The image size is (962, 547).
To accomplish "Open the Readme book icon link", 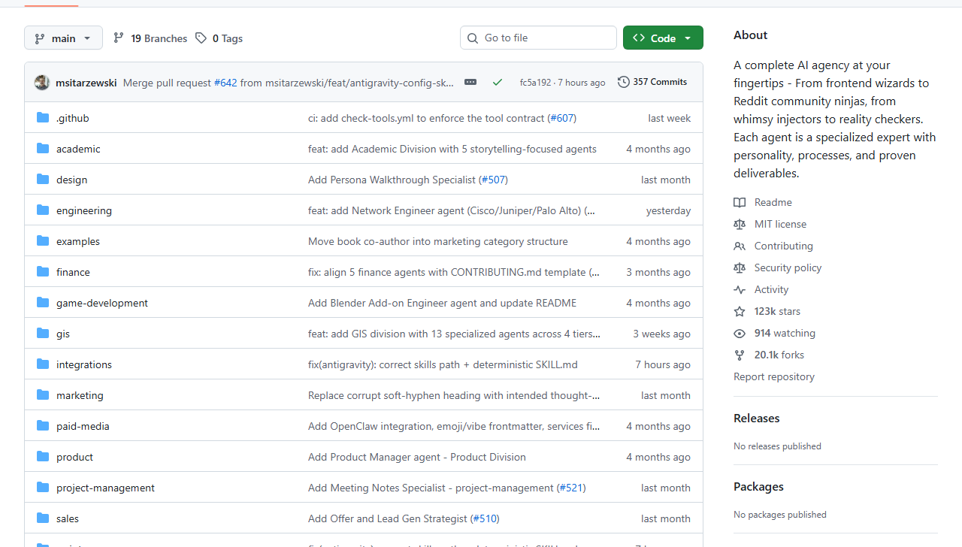I will [740, 202].
